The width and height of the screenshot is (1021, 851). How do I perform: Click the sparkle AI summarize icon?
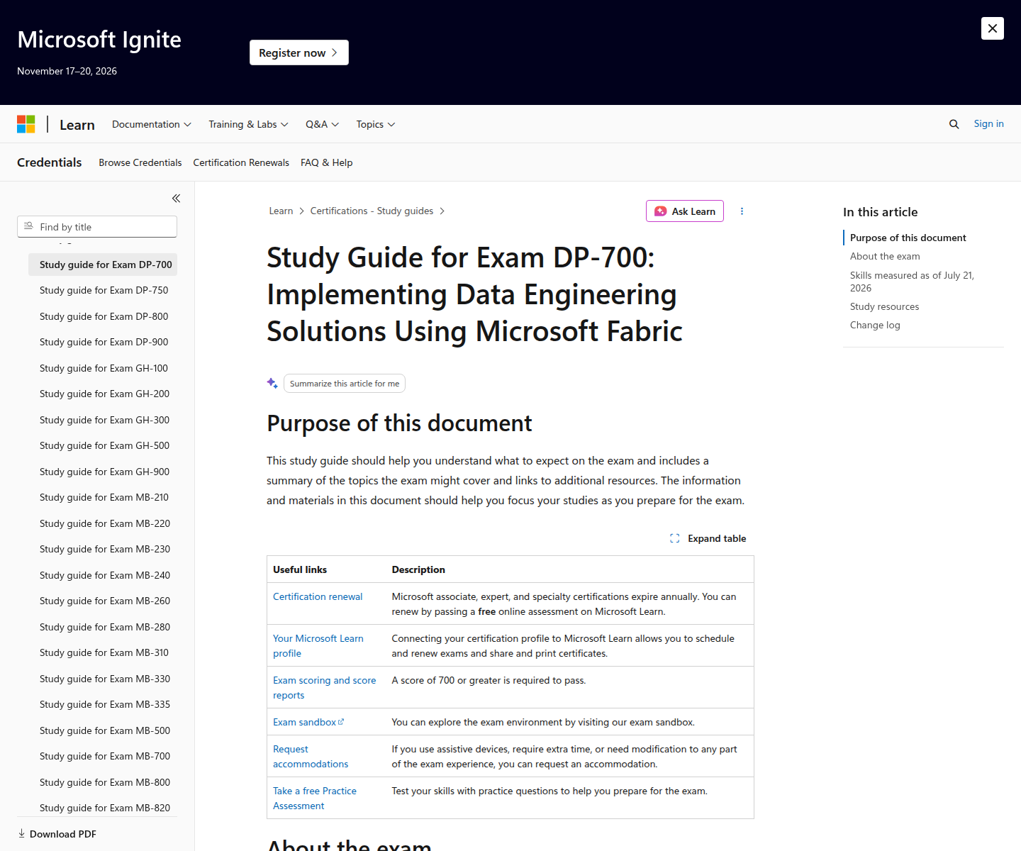272,383
